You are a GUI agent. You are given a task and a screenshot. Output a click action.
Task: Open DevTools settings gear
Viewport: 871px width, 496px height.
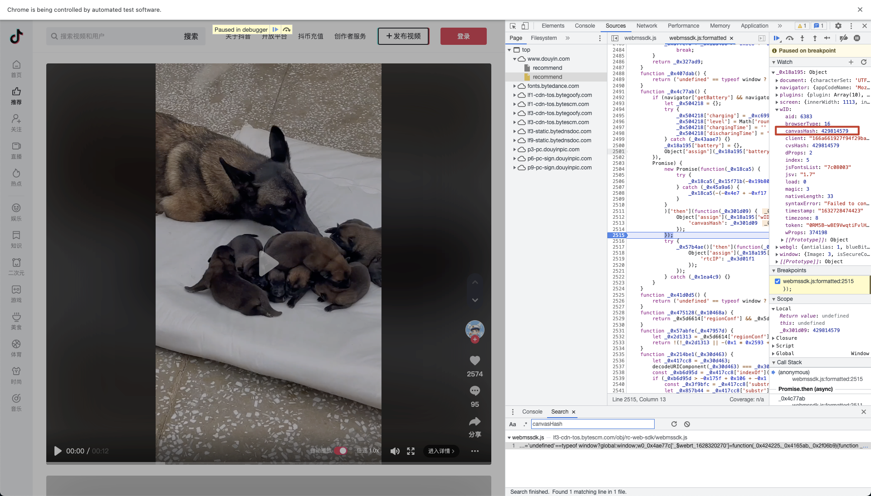tap(838, 26)
